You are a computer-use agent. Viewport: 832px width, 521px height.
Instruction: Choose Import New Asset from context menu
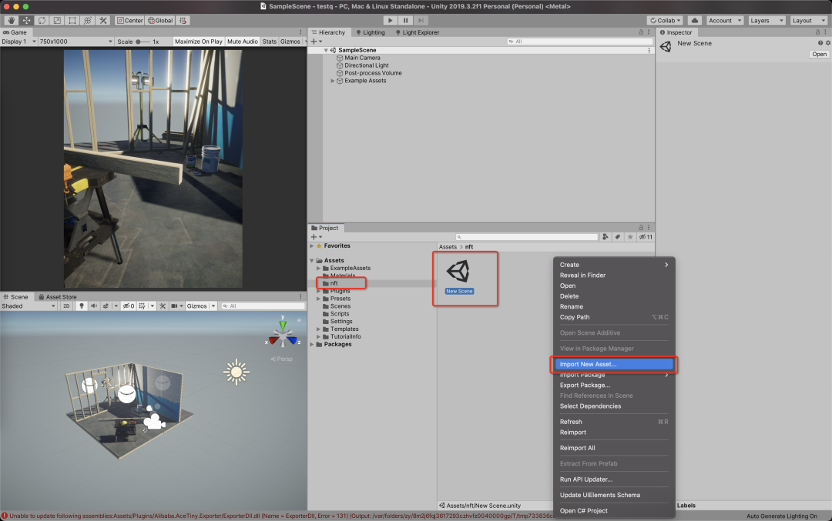pos(614,364)
